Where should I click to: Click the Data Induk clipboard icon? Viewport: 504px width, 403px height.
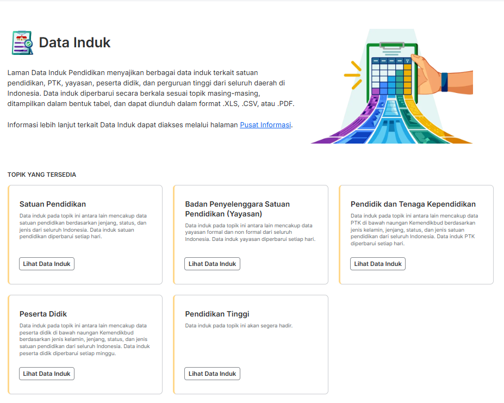click(22, 43)
